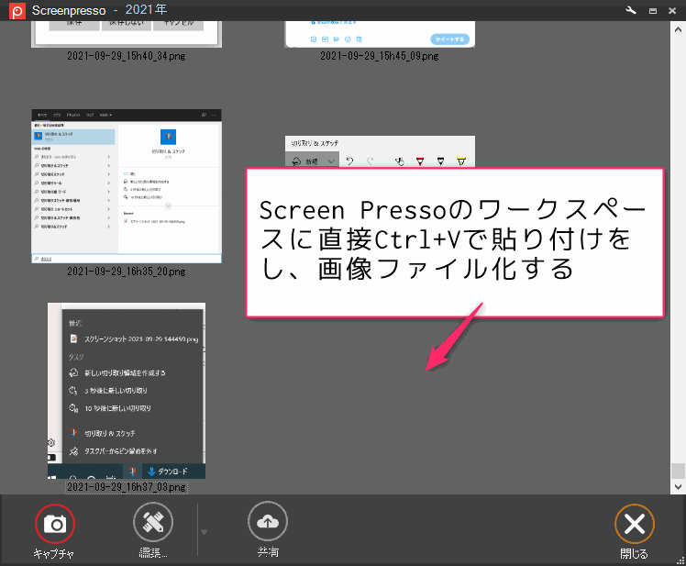Select the thumbnail above 2021-09-29_15h40_34.png

(127, 34)
